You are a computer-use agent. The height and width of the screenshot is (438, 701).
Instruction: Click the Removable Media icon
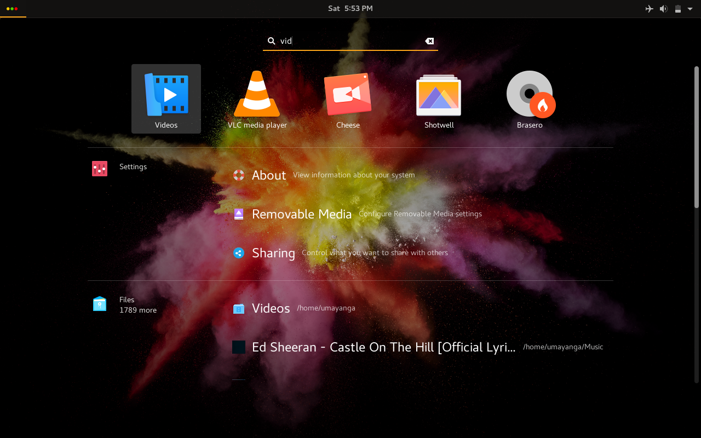click(x=239, y=214)
